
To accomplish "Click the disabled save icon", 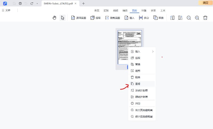I will [x=14, y=3].
